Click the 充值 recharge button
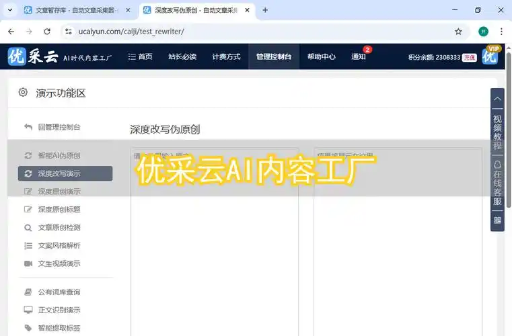Screen dimensions: 512x336 coord(469,57)
